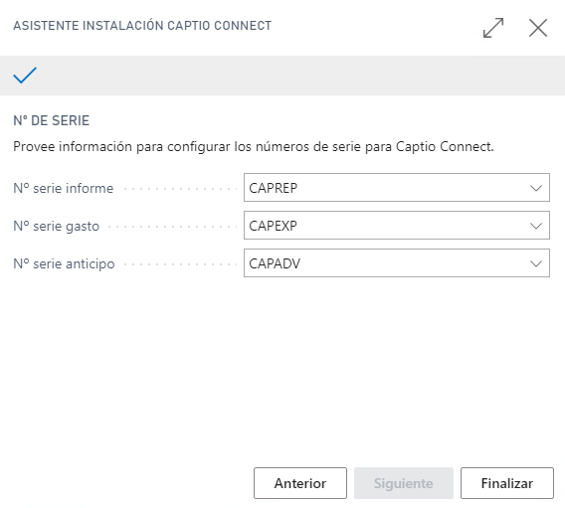Click into the CAPEXP series field
The image size is (565, 508).
tap(396, 226)
